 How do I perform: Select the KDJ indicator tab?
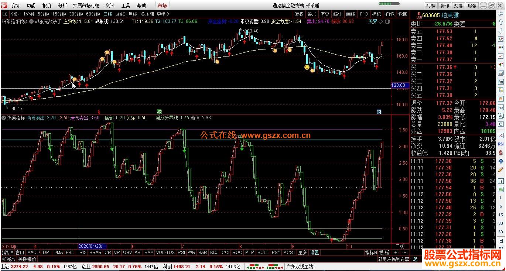click(214, 253)
